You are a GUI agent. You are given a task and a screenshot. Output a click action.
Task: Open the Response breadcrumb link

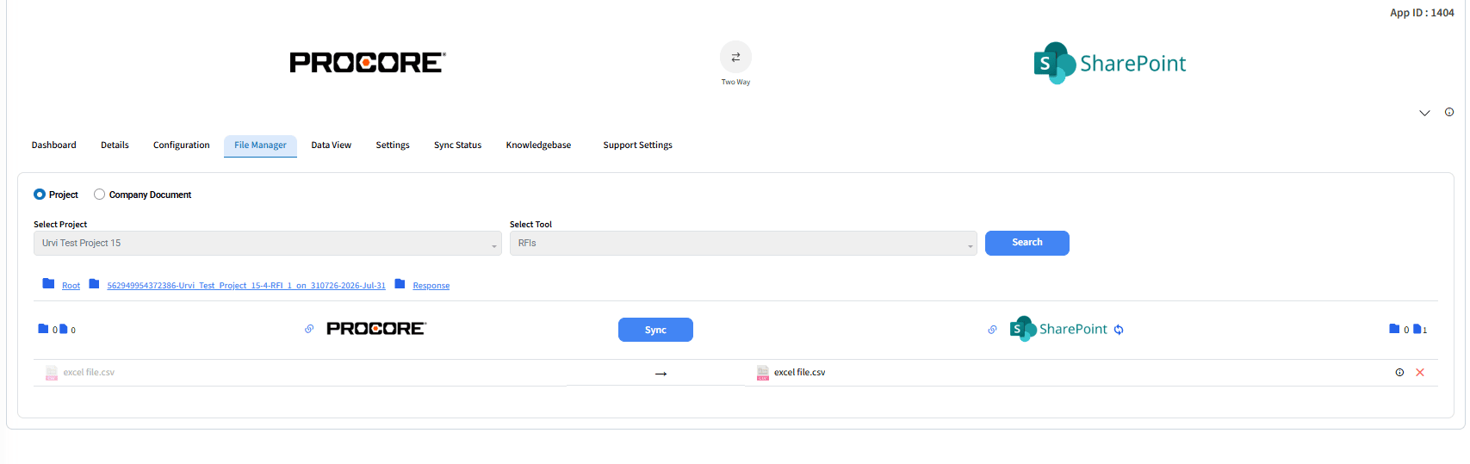point(431,286)
